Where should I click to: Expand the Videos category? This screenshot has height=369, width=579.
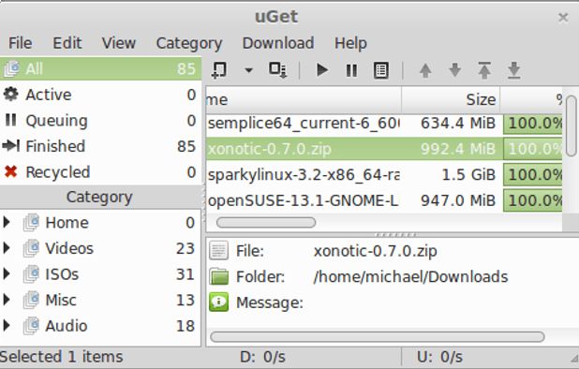(x=7, y=248)
